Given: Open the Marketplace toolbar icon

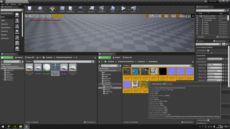Looking at the screenshot, I should [70, 9].
